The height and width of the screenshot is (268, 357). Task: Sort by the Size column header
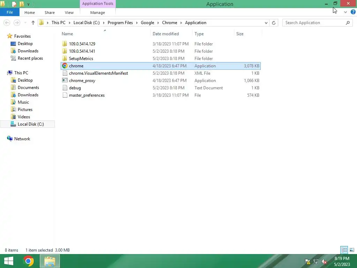point(240,34)
